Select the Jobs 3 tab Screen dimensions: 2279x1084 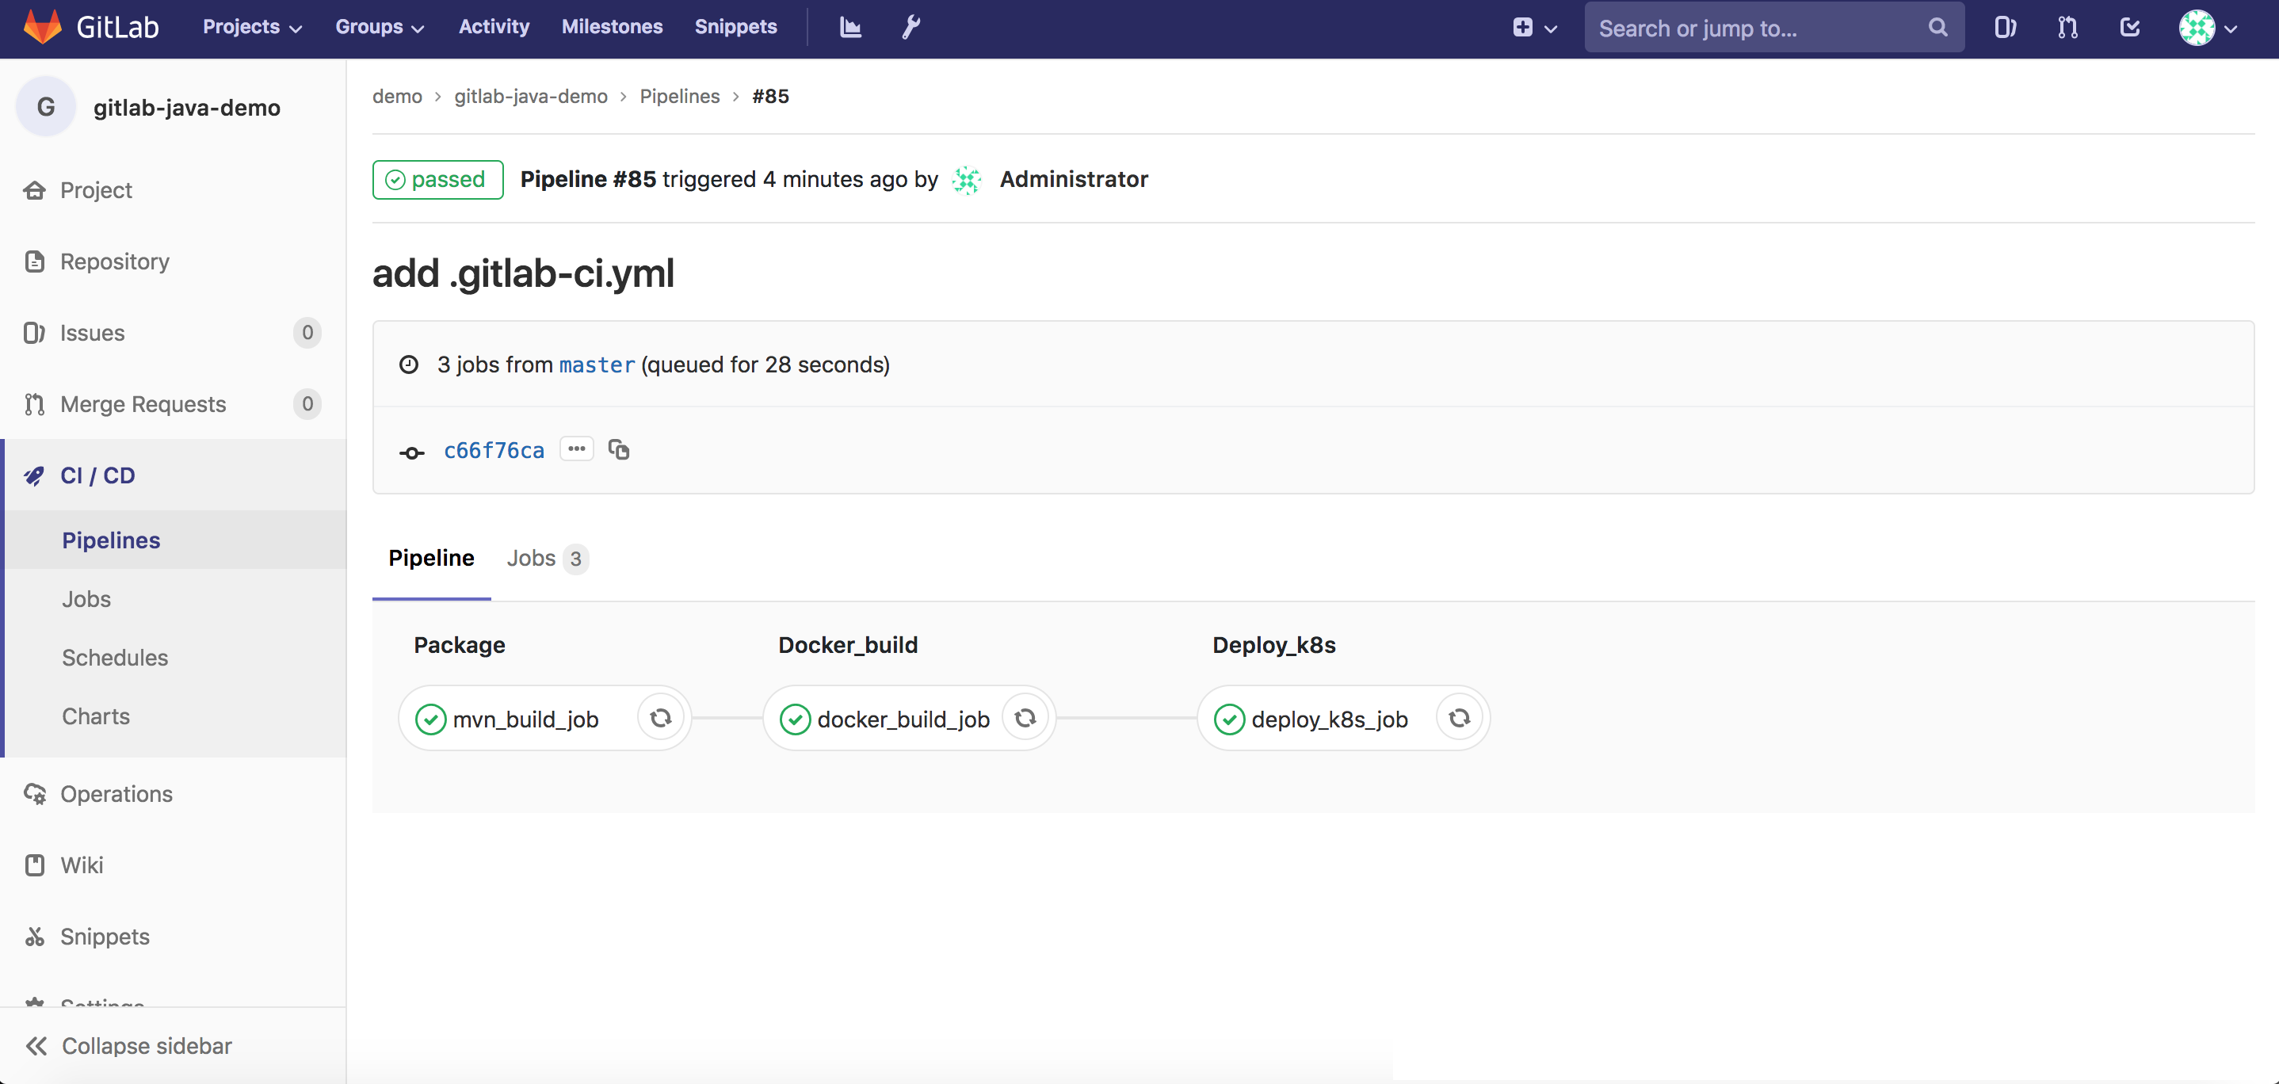coord(547,558)
